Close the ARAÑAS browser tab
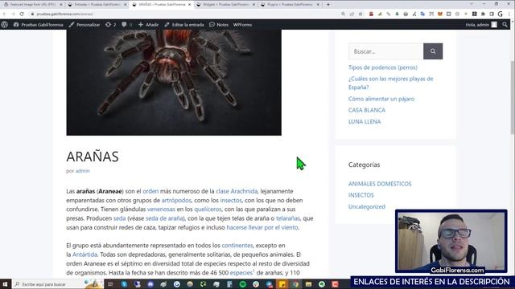This screenshot has height=289, width=515. pyautogui.click(x=190, y=5)
